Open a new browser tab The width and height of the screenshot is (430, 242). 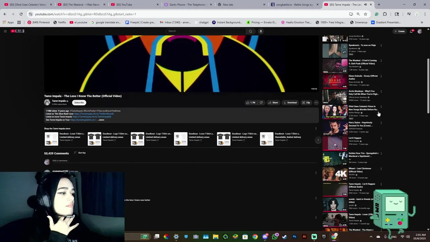tap(379, 4)
